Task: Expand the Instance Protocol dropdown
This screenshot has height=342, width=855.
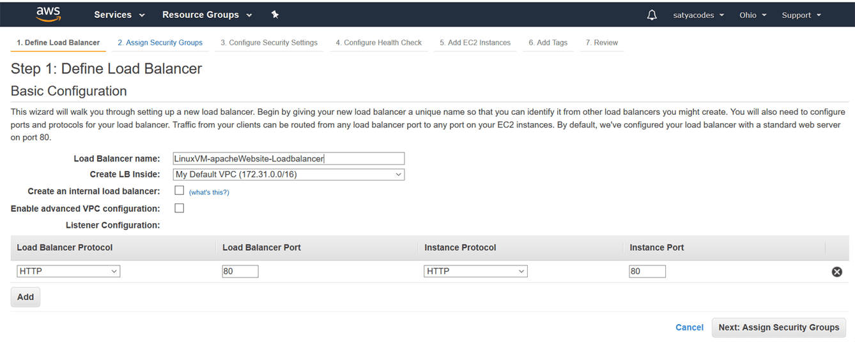Action: [475, 271]
